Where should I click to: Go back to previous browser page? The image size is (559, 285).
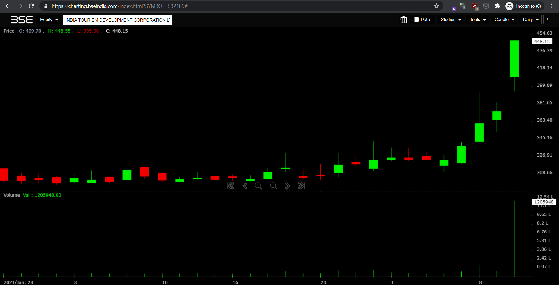pyautogui.click(x=8, y=6)
